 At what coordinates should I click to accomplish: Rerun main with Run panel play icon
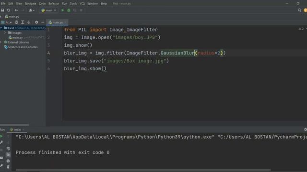coord(1,136)
